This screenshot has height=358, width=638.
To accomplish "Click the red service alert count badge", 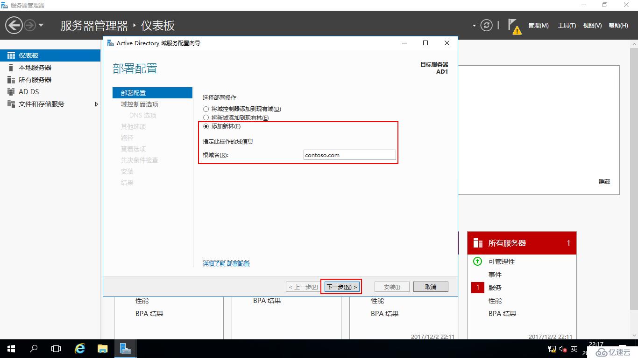I will [478, 288].
